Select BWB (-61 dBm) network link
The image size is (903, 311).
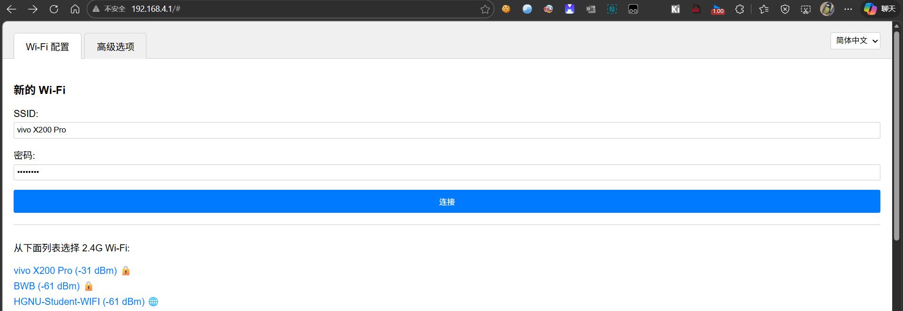[47, 286]
